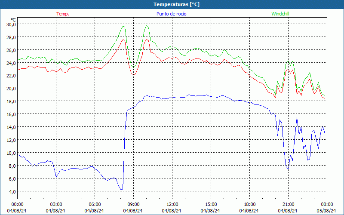Screen dimensions: 344x215
Task: Click the "06:00" time label
Action: click(x=95, y=205)
